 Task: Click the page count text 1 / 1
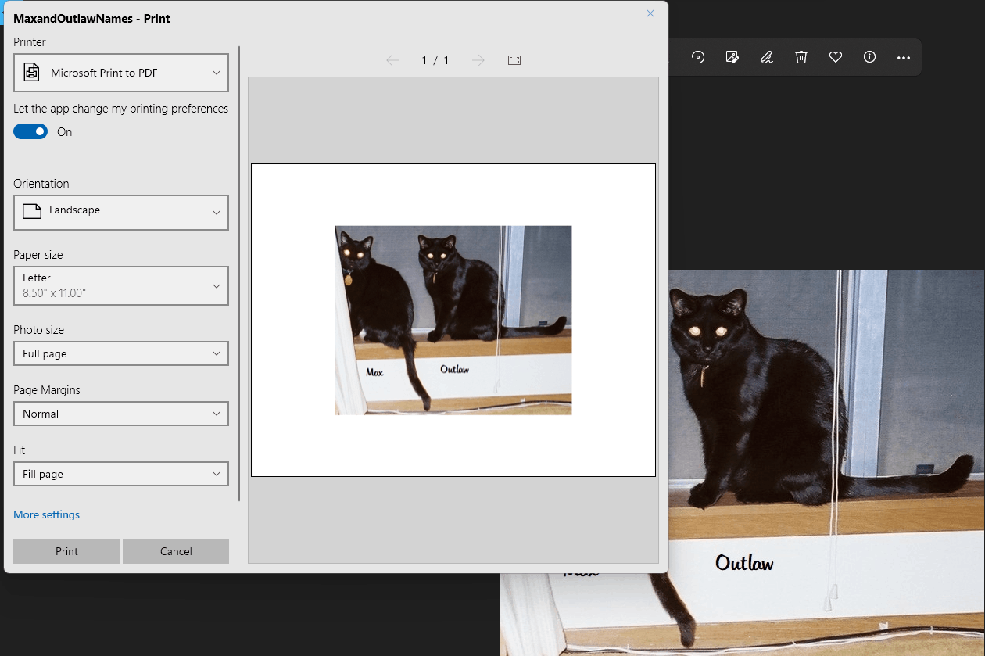(x=435, y=60)
